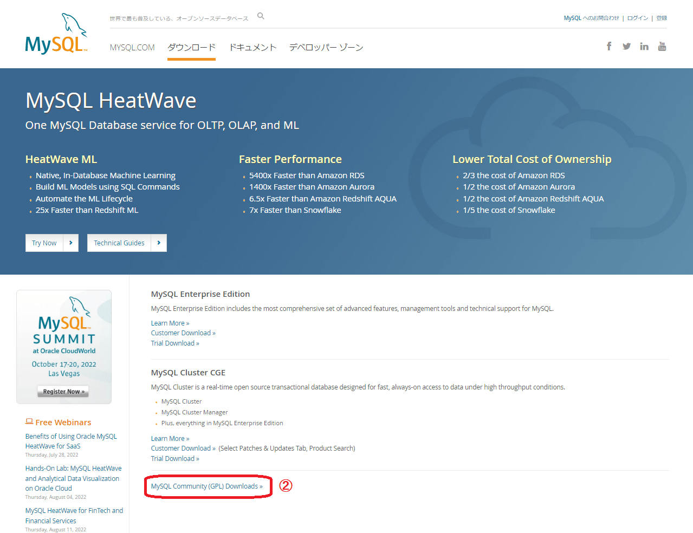The height and width of the screenshot is (533, 693).
Task: Click MySQL へのお問合わせ link
Action: point(591,18)
